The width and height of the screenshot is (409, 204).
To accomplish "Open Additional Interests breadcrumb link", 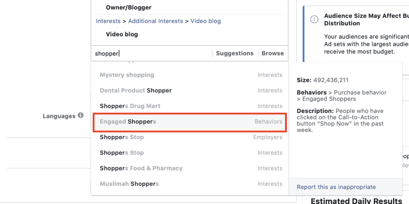I will click(155, 21).
